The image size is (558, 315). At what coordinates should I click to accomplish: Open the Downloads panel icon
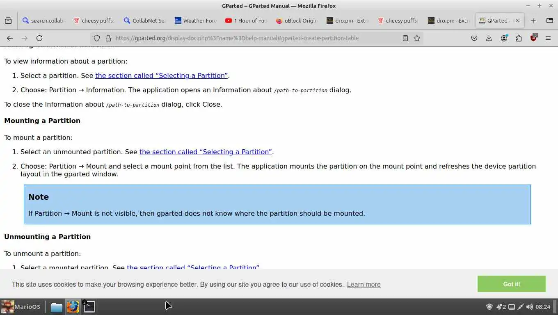[x=489, y=38]
